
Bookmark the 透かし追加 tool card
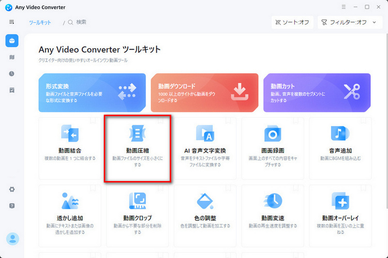click(93, 188)
